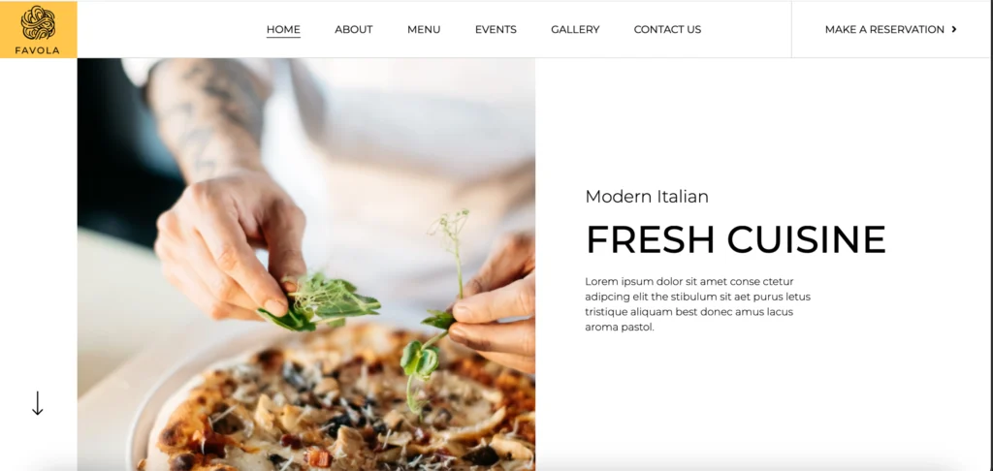Screen dimensions: 993x471
Task: Click the yellow logo background tile
Action: 39,29
